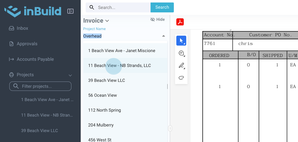Hide the invoice panel
This screenshot has height=142, width=298.
coord(157,20)
